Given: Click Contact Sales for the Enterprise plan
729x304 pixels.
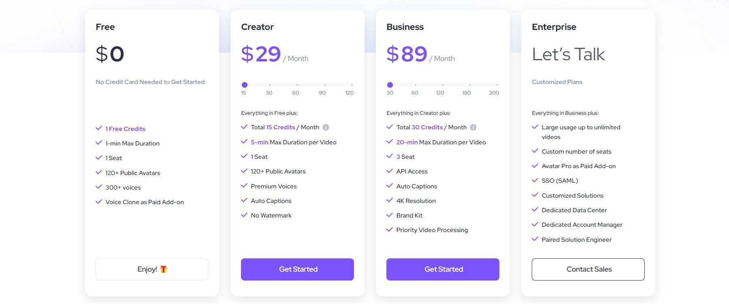Looking at the screenshot, I should pos(588,269).
